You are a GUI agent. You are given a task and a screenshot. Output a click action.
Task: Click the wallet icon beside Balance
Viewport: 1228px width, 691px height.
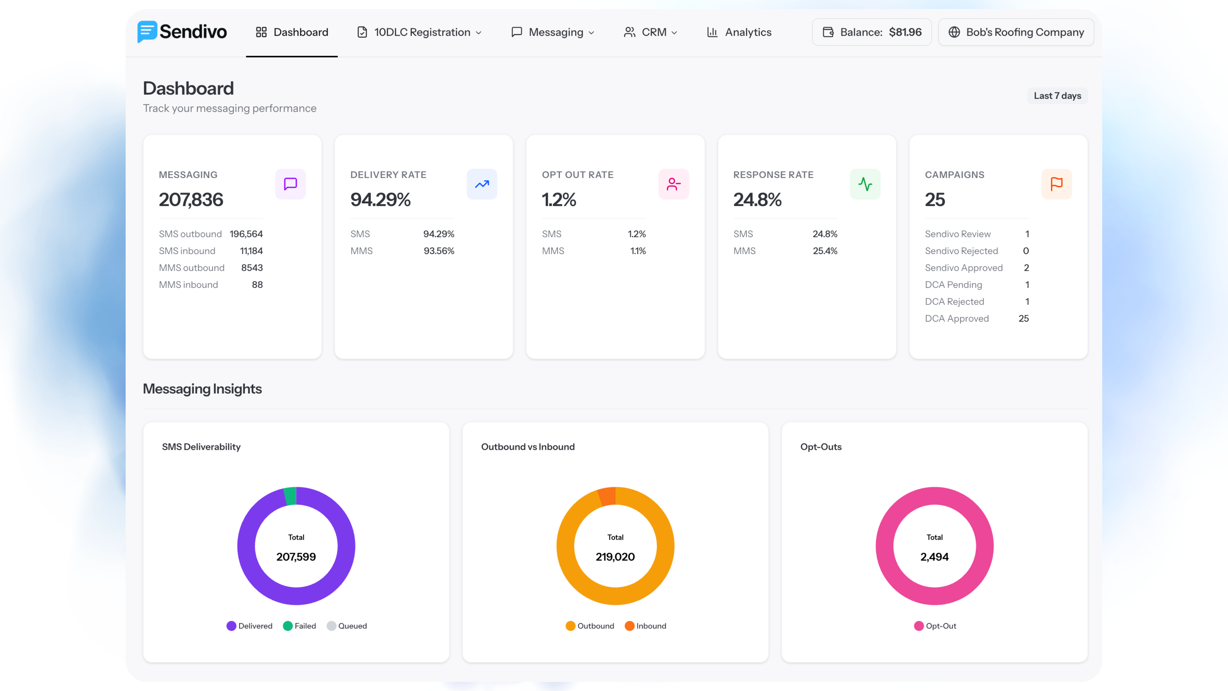tap(829, 32)
